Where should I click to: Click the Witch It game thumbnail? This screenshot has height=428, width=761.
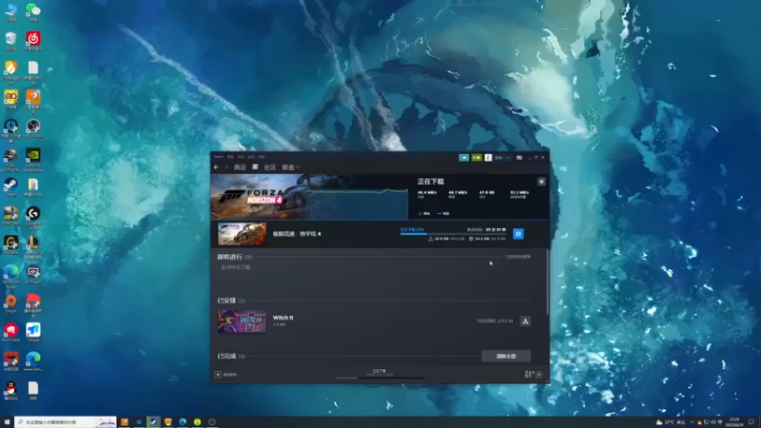tap(242, 321)
